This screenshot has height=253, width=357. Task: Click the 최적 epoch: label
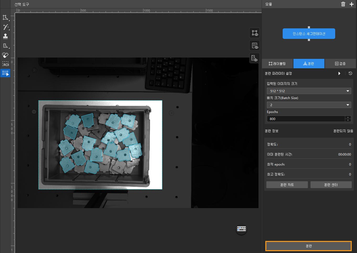pos(276,164)
